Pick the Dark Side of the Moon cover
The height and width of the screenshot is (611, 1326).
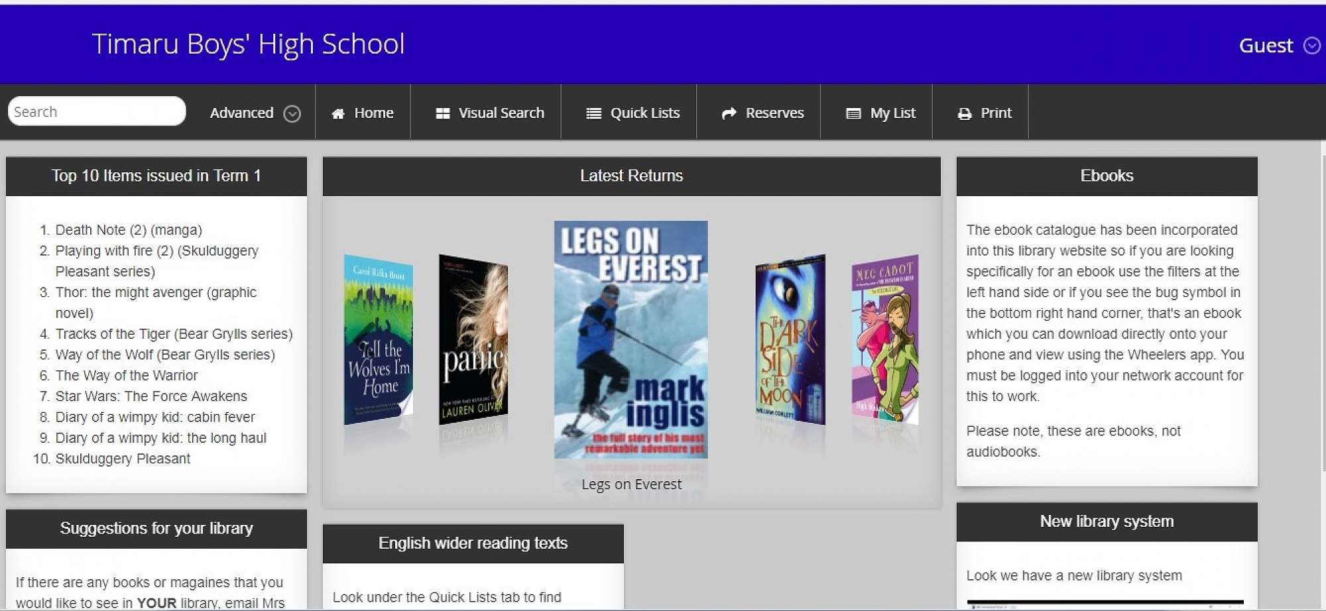[790, 339]
